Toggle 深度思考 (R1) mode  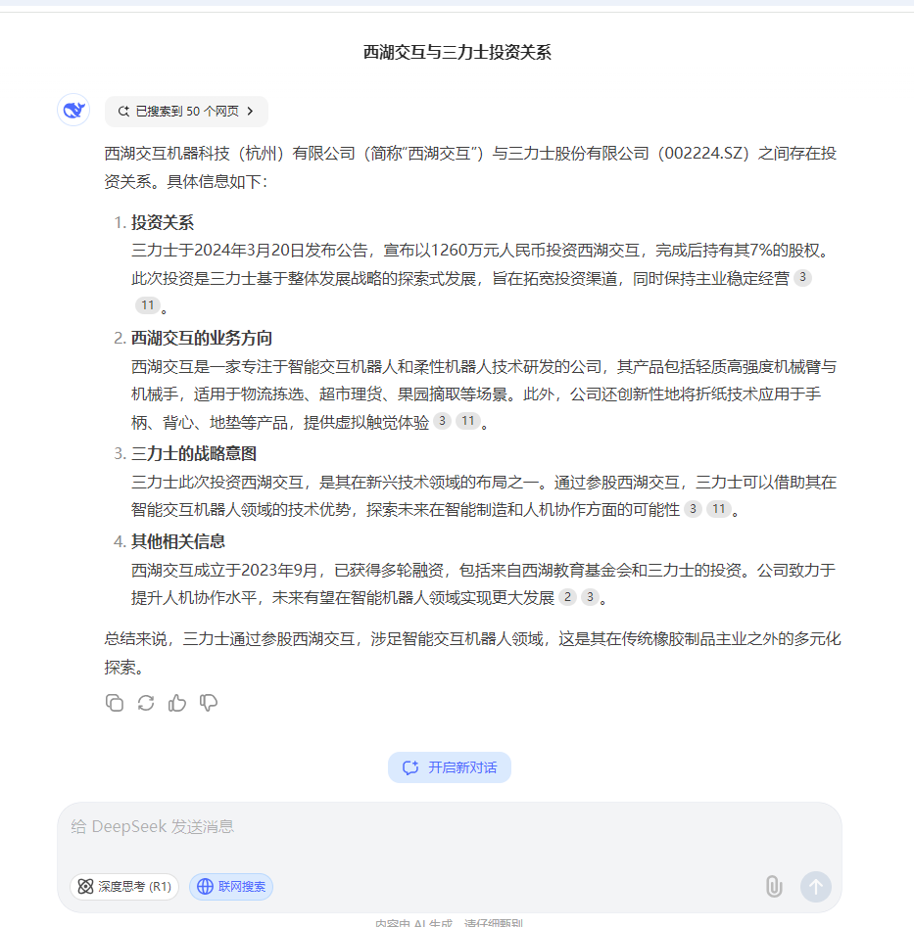(124, 887)
